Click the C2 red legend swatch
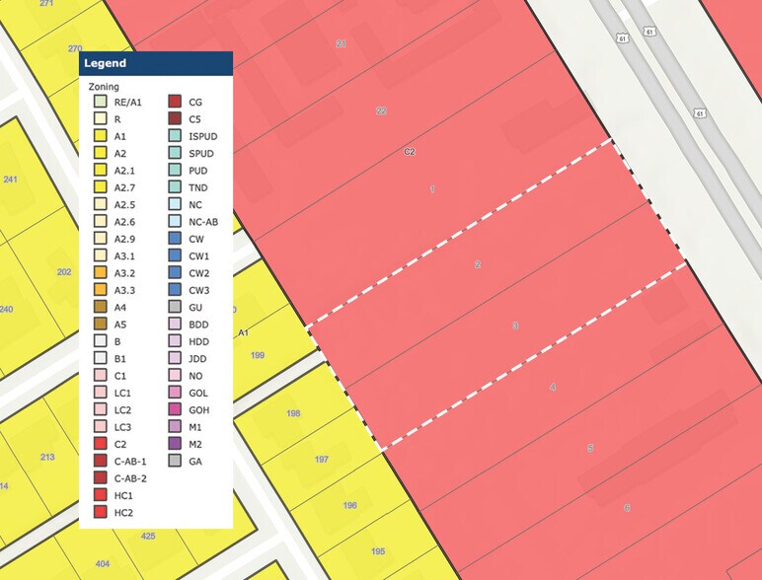 (100, 444)
